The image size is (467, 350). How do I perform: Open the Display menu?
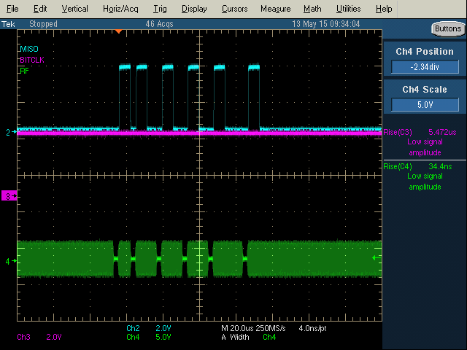point(194,9)
